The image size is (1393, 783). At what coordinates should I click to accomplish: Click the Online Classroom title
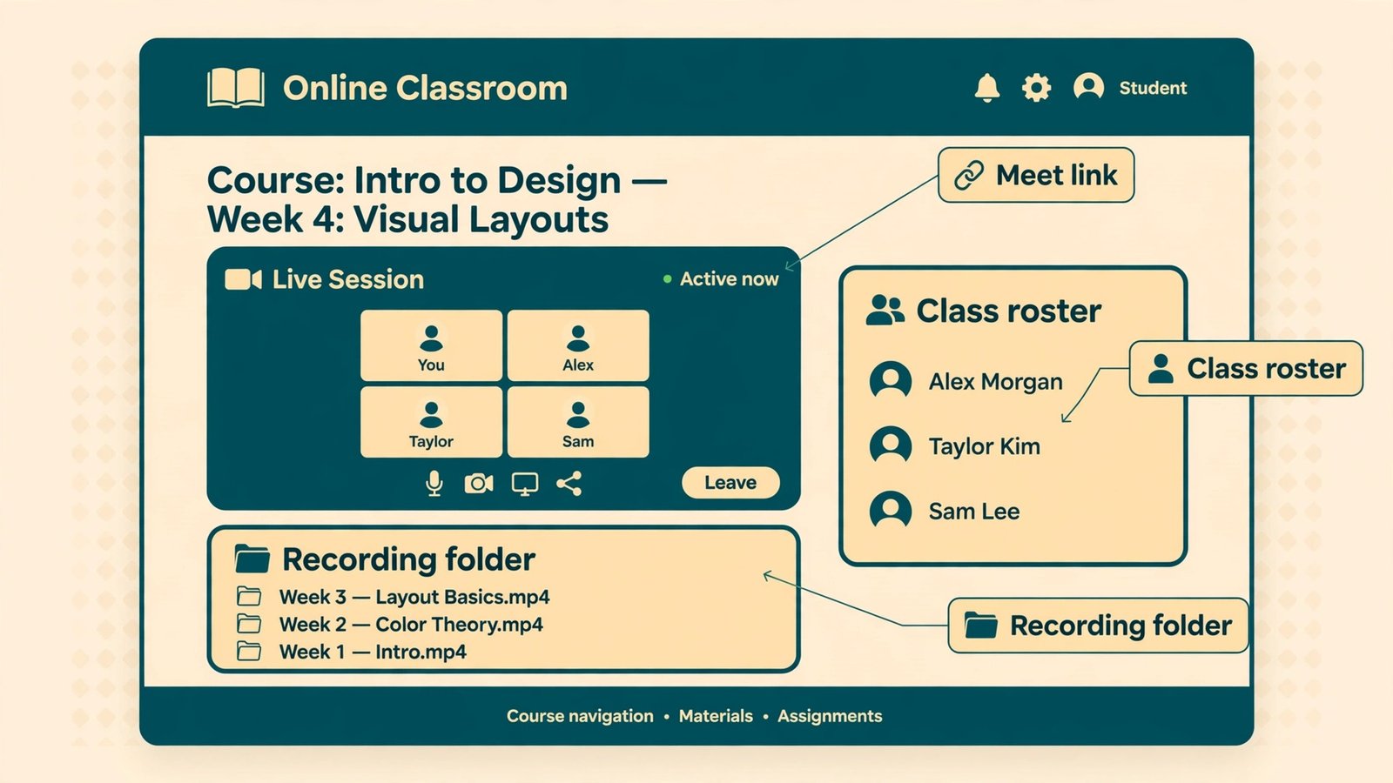point(425,88)
